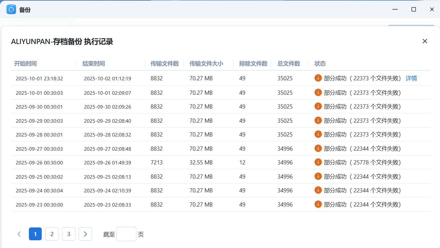Click the 传输文件大小 column header
This screenshot has height=248, width=440.
coord(206,64)
